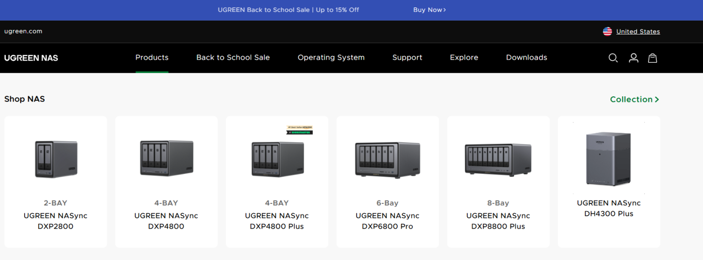Click Buy Now in the sale banner
This screenshot has width=703, height=260.
click(429, 10)
